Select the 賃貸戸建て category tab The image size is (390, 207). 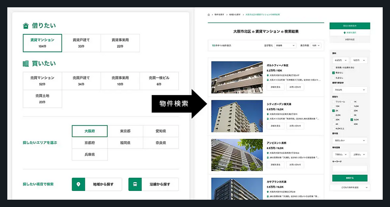[81, 43]
